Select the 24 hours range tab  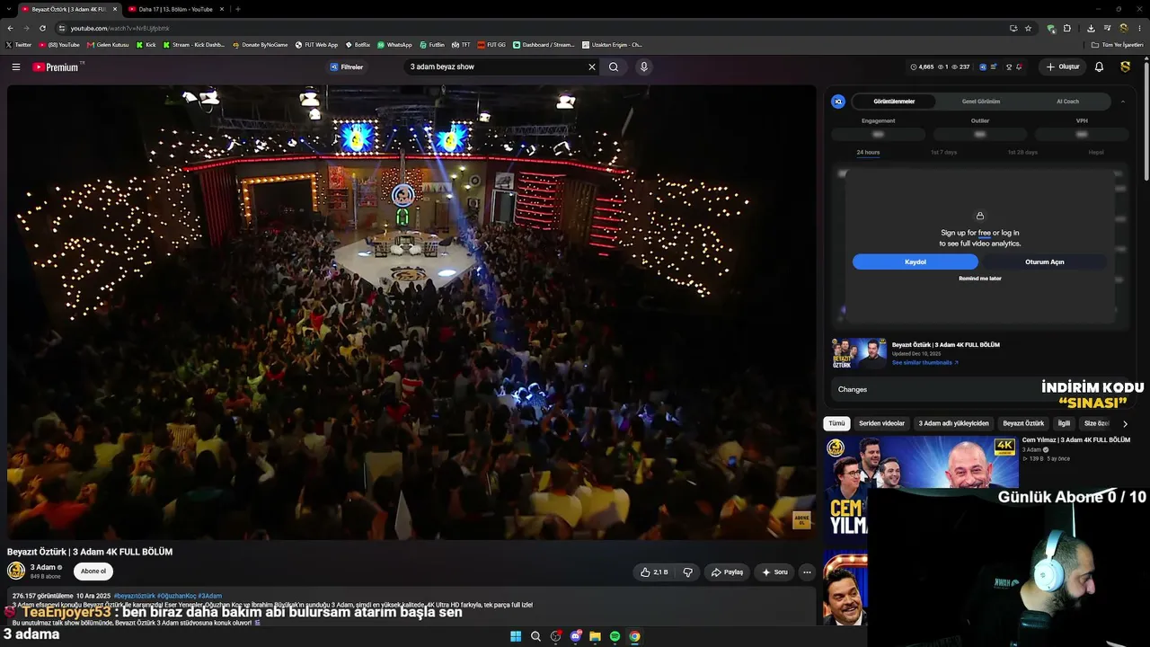click(868, 153)
